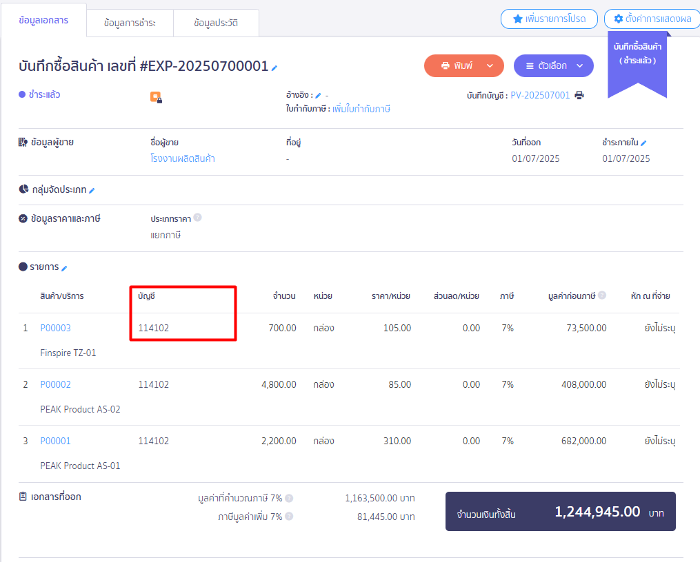This screenshot has height=562, width=700.
Task: Open ตั้งค่าการแสดงผล display settings
Action: tap(652, 19)
